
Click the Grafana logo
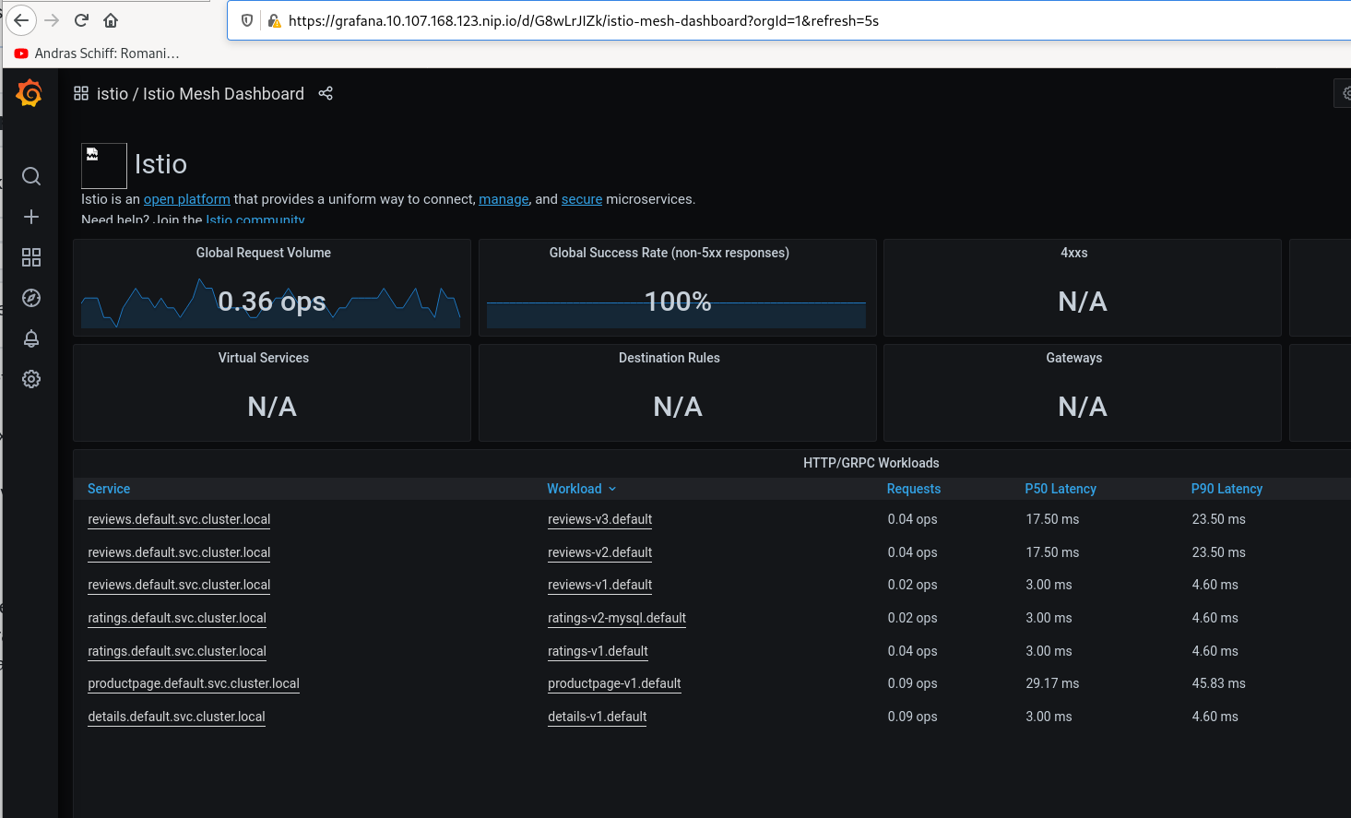[x=28, y=93]
